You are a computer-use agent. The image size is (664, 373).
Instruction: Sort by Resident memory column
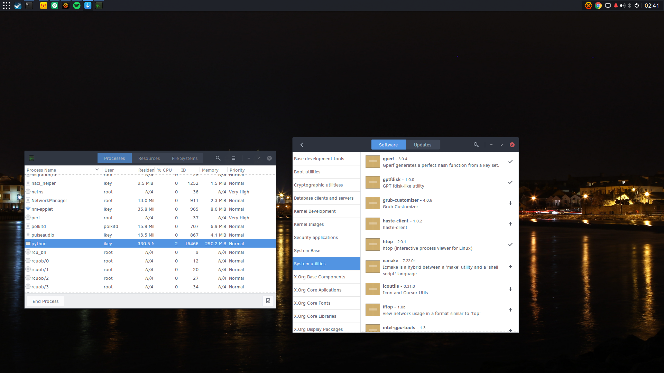pos(146,170)
